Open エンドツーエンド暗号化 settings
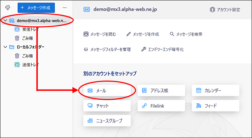 [x=162, y=49]
